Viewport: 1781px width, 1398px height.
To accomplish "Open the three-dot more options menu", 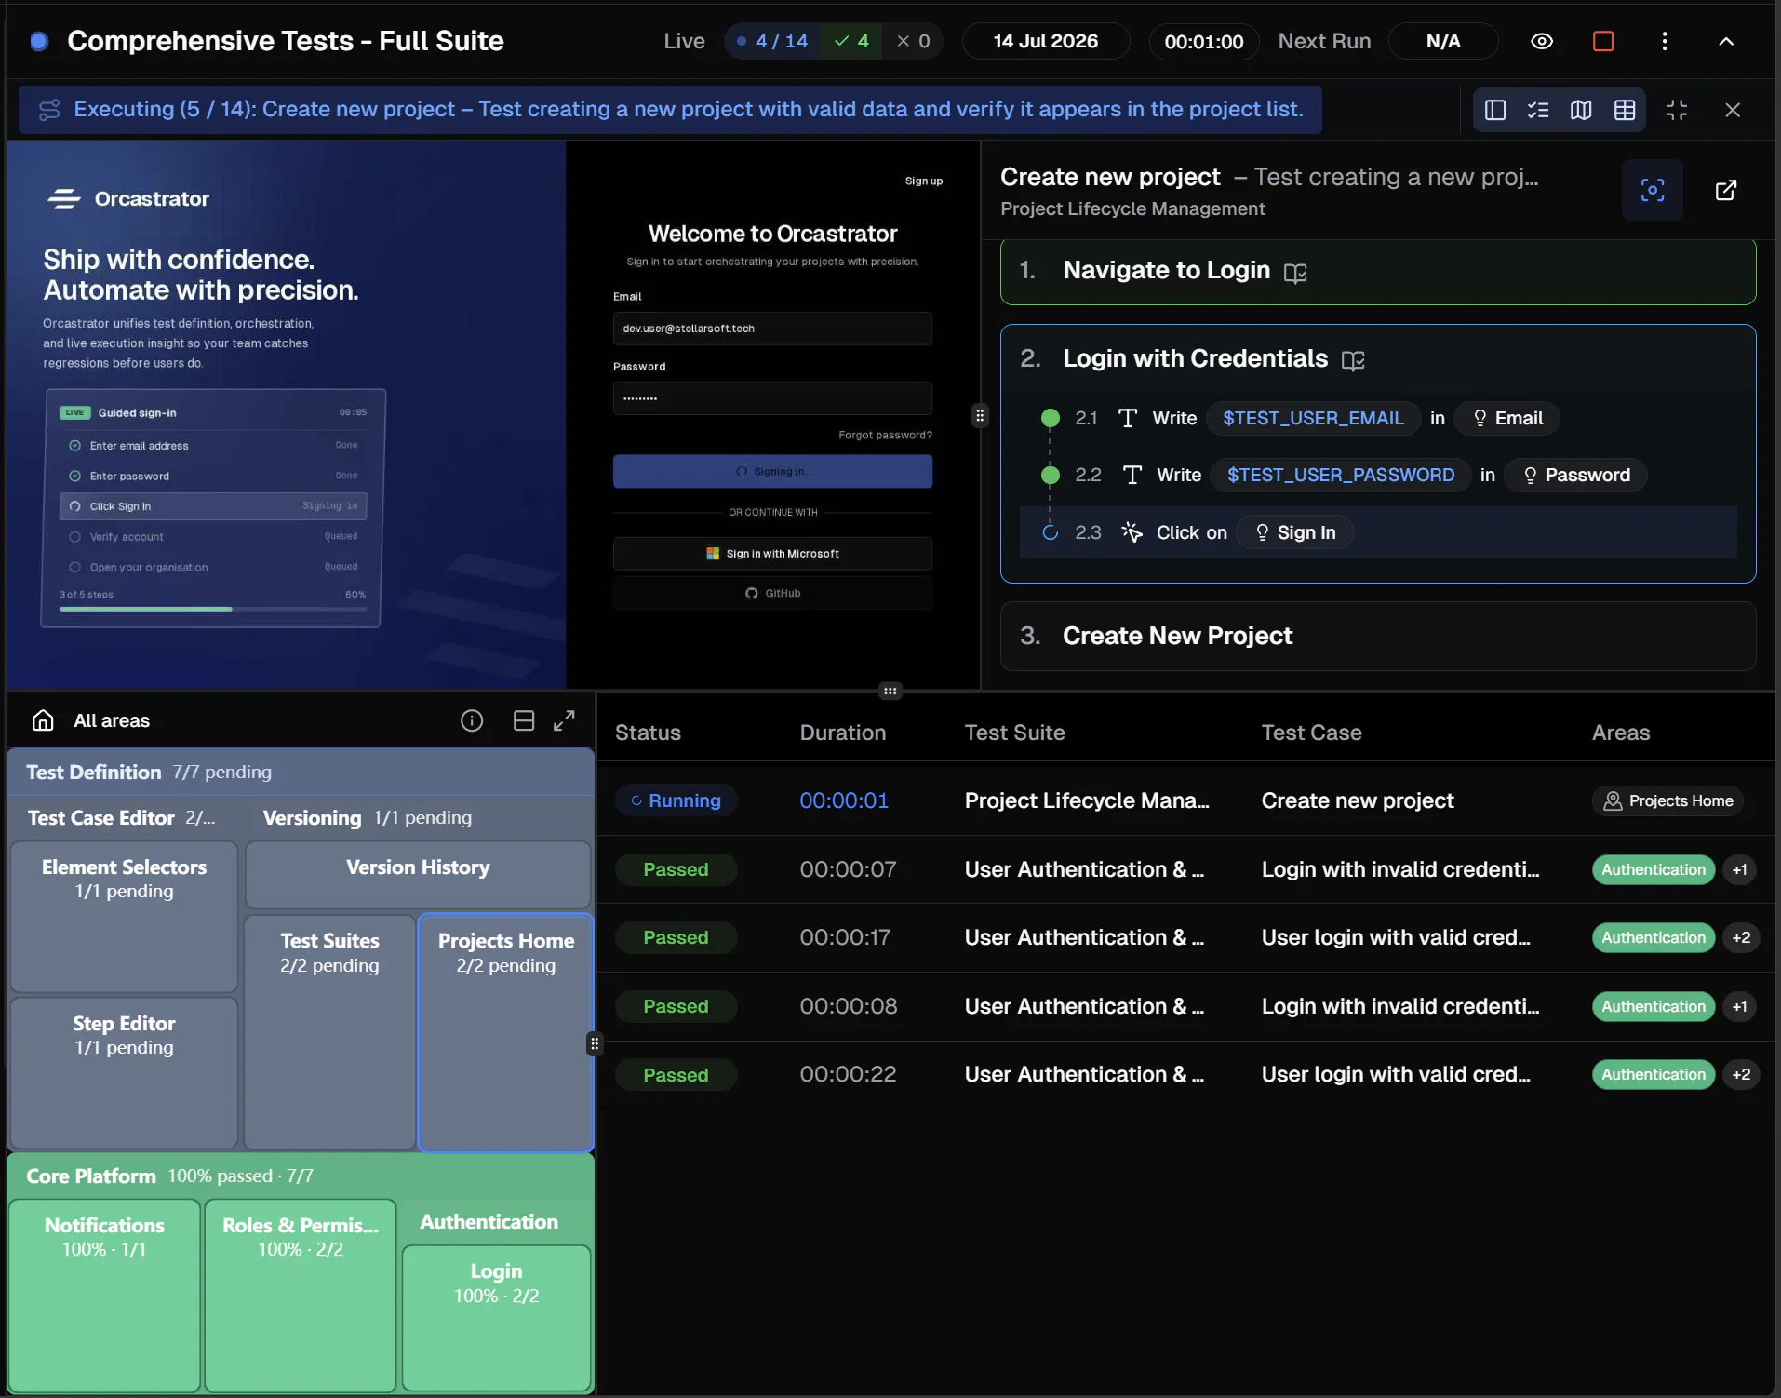I will tap(1665, 41).
